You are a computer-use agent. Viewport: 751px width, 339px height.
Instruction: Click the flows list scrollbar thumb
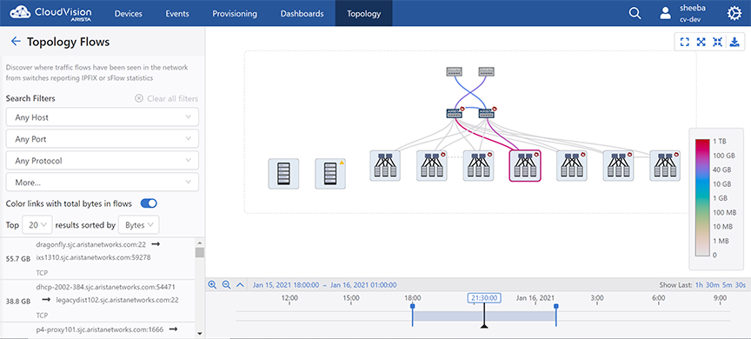tap(200, 252)
